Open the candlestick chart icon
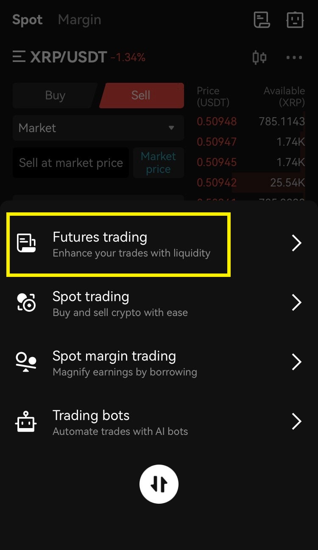 [259, 57]
